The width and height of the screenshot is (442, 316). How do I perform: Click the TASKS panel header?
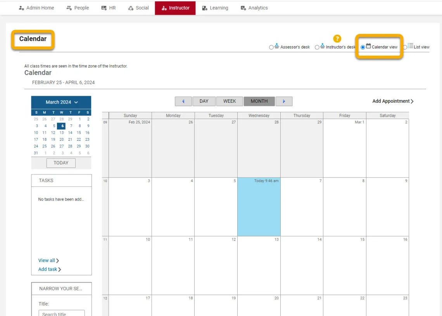pyautogui.click(x=61, y=181)
